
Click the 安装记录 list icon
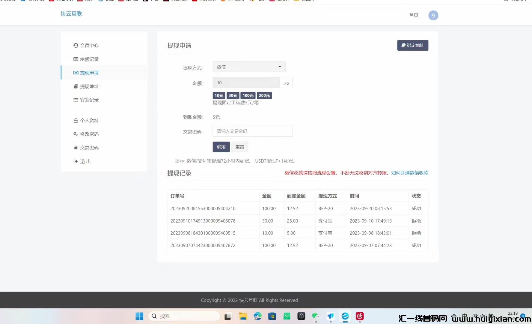click(x=76, y=100)
